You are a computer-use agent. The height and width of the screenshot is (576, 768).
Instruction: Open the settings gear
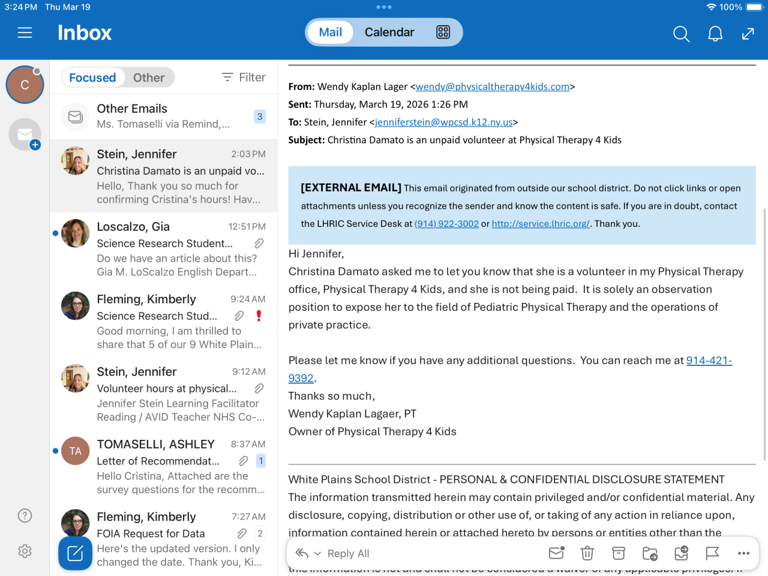[x=25, y=551]
